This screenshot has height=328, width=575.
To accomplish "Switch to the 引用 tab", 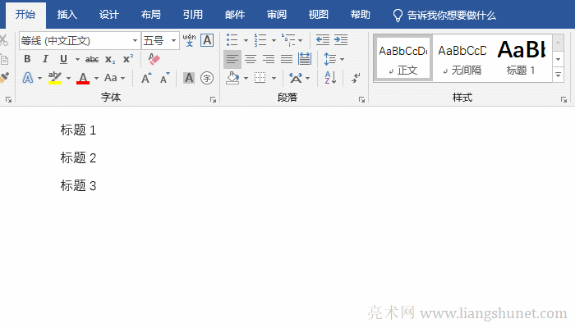I will (193, 15).
